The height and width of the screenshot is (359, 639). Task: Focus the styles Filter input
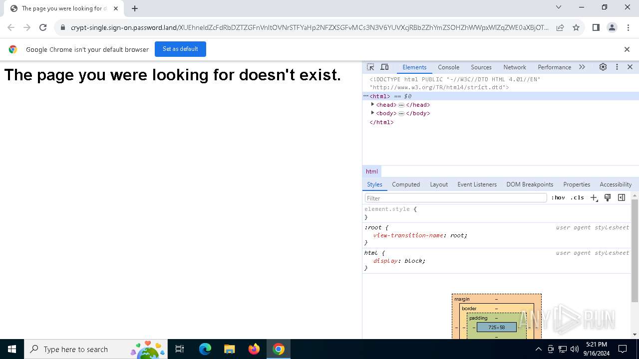point(456,198)
